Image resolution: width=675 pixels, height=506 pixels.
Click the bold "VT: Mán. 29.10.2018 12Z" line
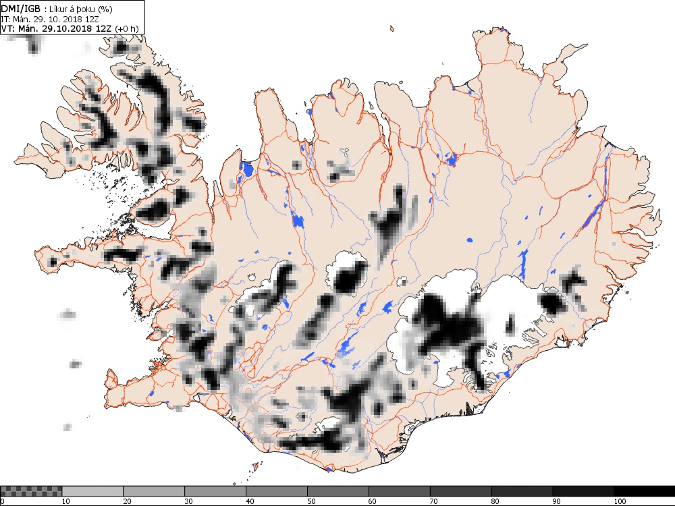(x=57, y=28)
